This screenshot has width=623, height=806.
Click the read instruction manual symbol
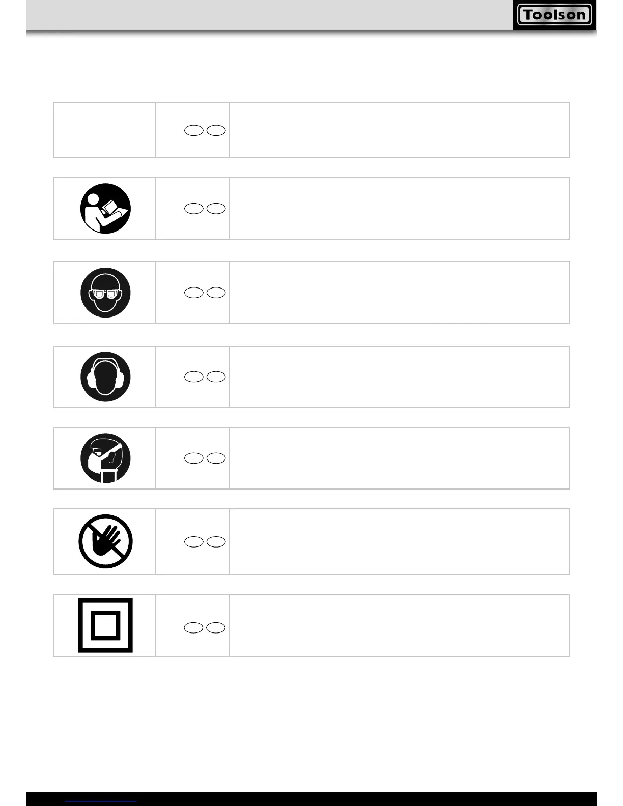(105, 209)
